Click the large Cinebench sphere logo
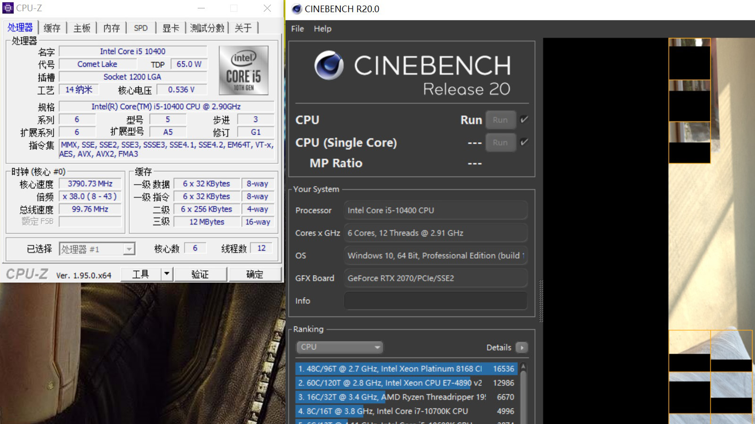Image resolution: width=755 pixels, height=424 pixels. pos(329,65)
